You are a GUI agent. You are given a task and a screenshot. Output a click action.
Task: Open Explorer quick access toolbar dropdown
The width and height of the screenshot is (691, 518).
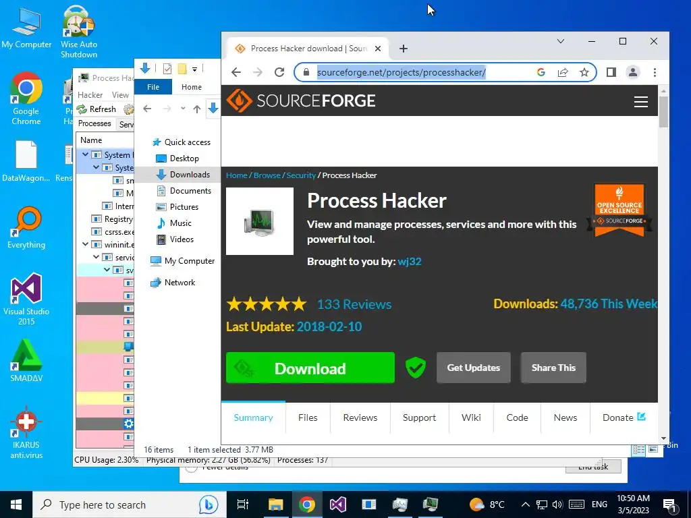(194, 69)
